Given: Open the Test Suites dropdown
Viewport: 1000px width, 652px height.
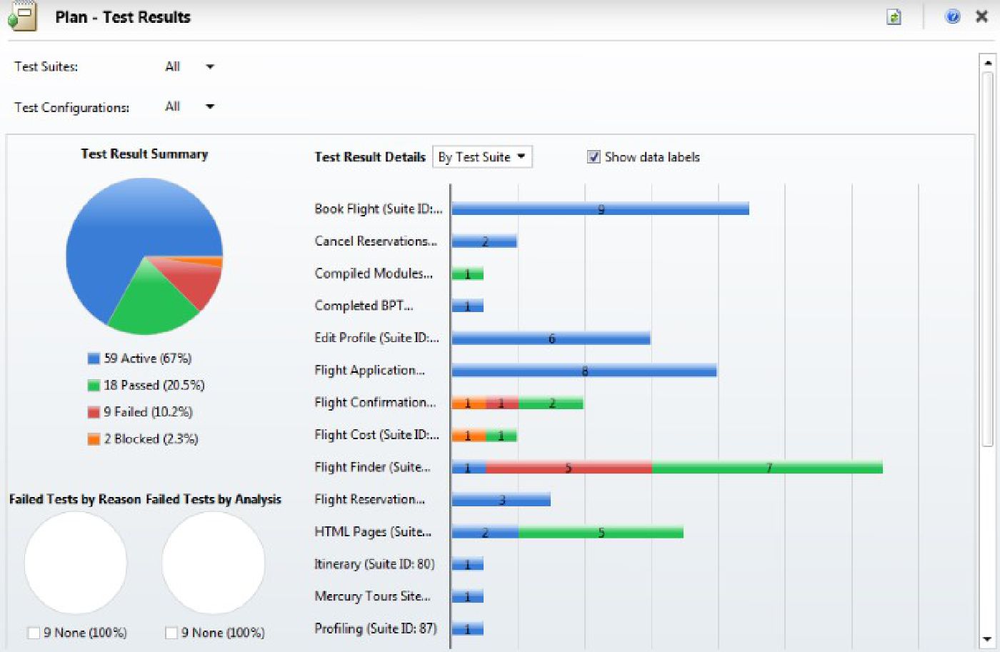Looking at the screenshot, I should 209,67.
